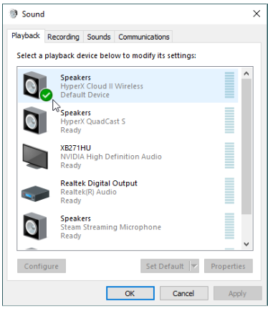Select the 'HyperX QuadCast S' text
The image size is (268, 309).
tap(92, 121)
